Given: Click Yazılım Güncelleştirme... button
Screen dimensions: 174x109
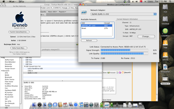Looking at the screenshot, I should 19,32.
